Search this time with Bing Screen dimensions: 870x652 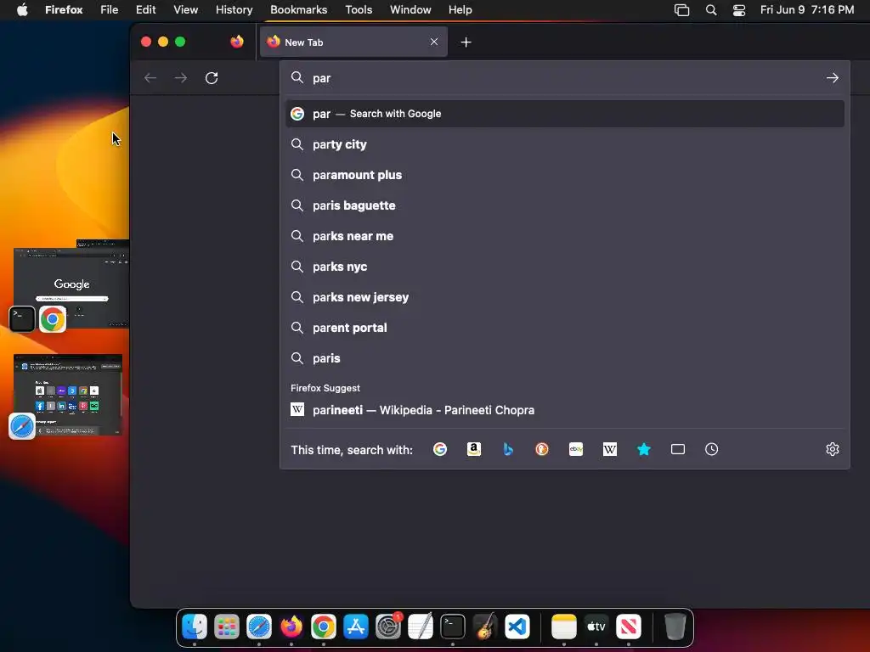(x=508, y=449)
